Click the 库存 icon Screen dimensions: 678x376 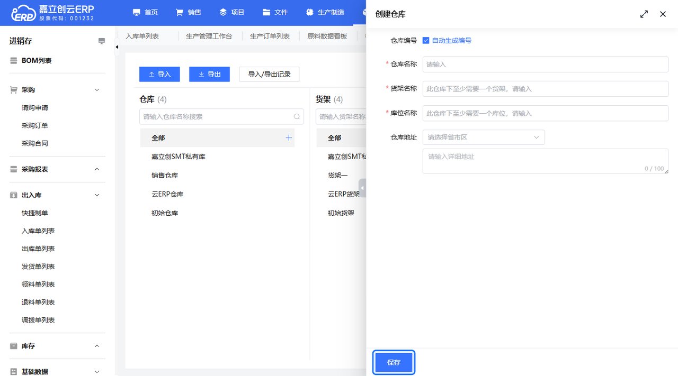tap(14, 346)
